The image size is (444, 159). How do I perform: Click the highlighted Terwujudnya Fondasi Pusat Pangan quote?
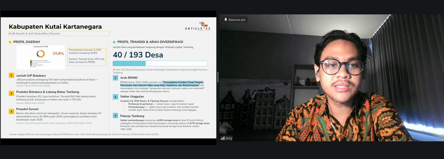click(162, 84)
